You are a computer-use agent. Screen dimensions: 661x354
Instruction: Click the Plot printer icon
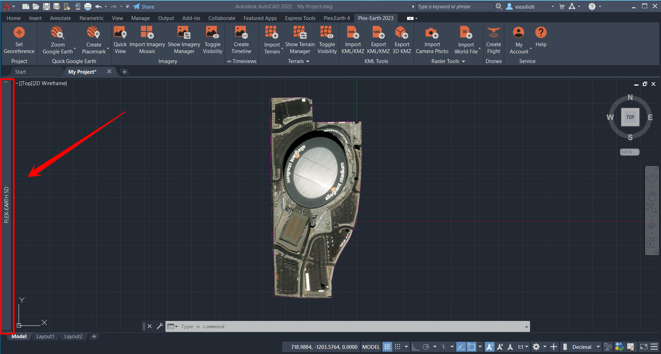coord(88,7)
